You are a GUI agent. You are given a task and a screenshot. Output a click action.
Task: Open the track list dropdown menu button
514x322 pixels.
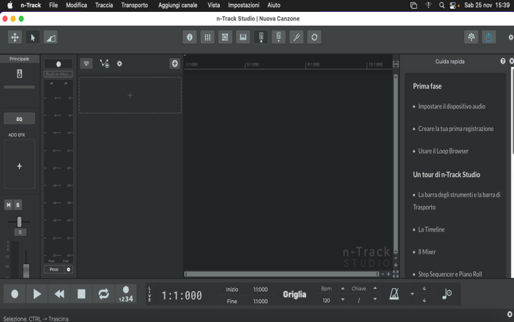[86, 64]
